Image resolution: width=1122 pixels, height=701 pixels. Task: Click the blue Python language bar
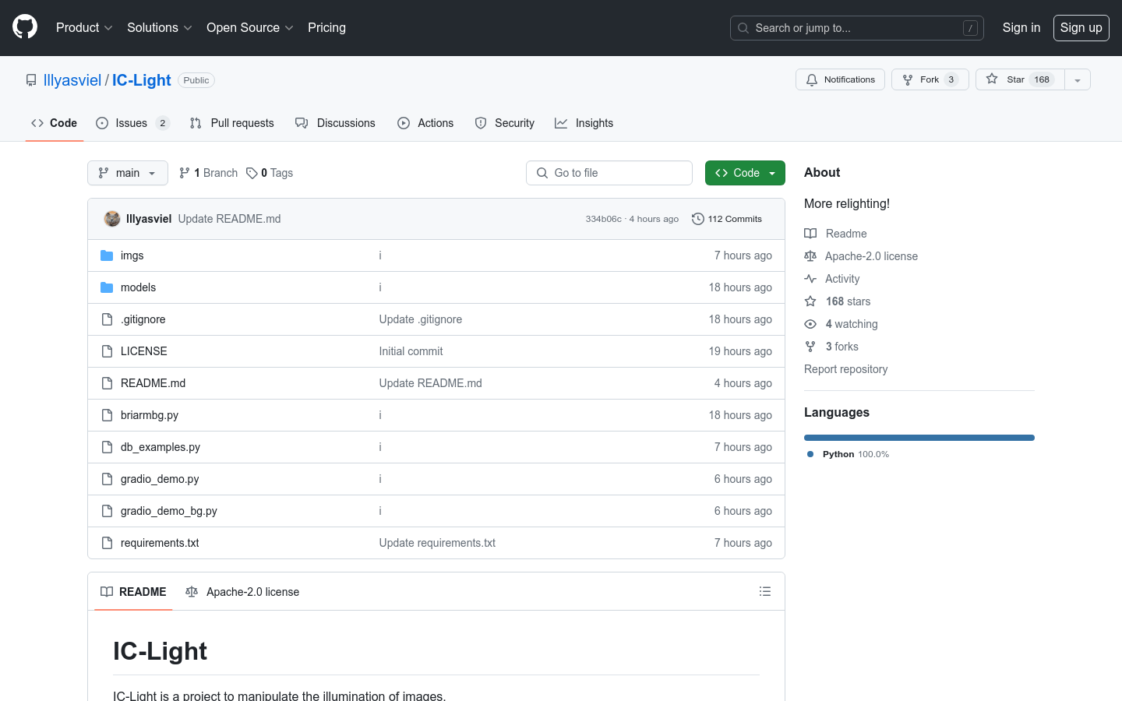(x=919, y=438)
